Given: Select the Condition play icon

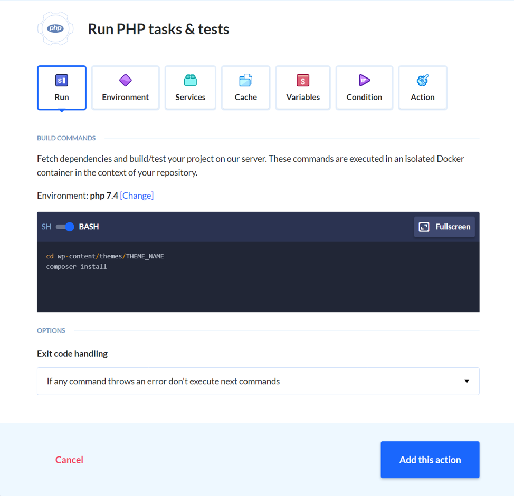Looking at the screenshot, I should point(364,80).
